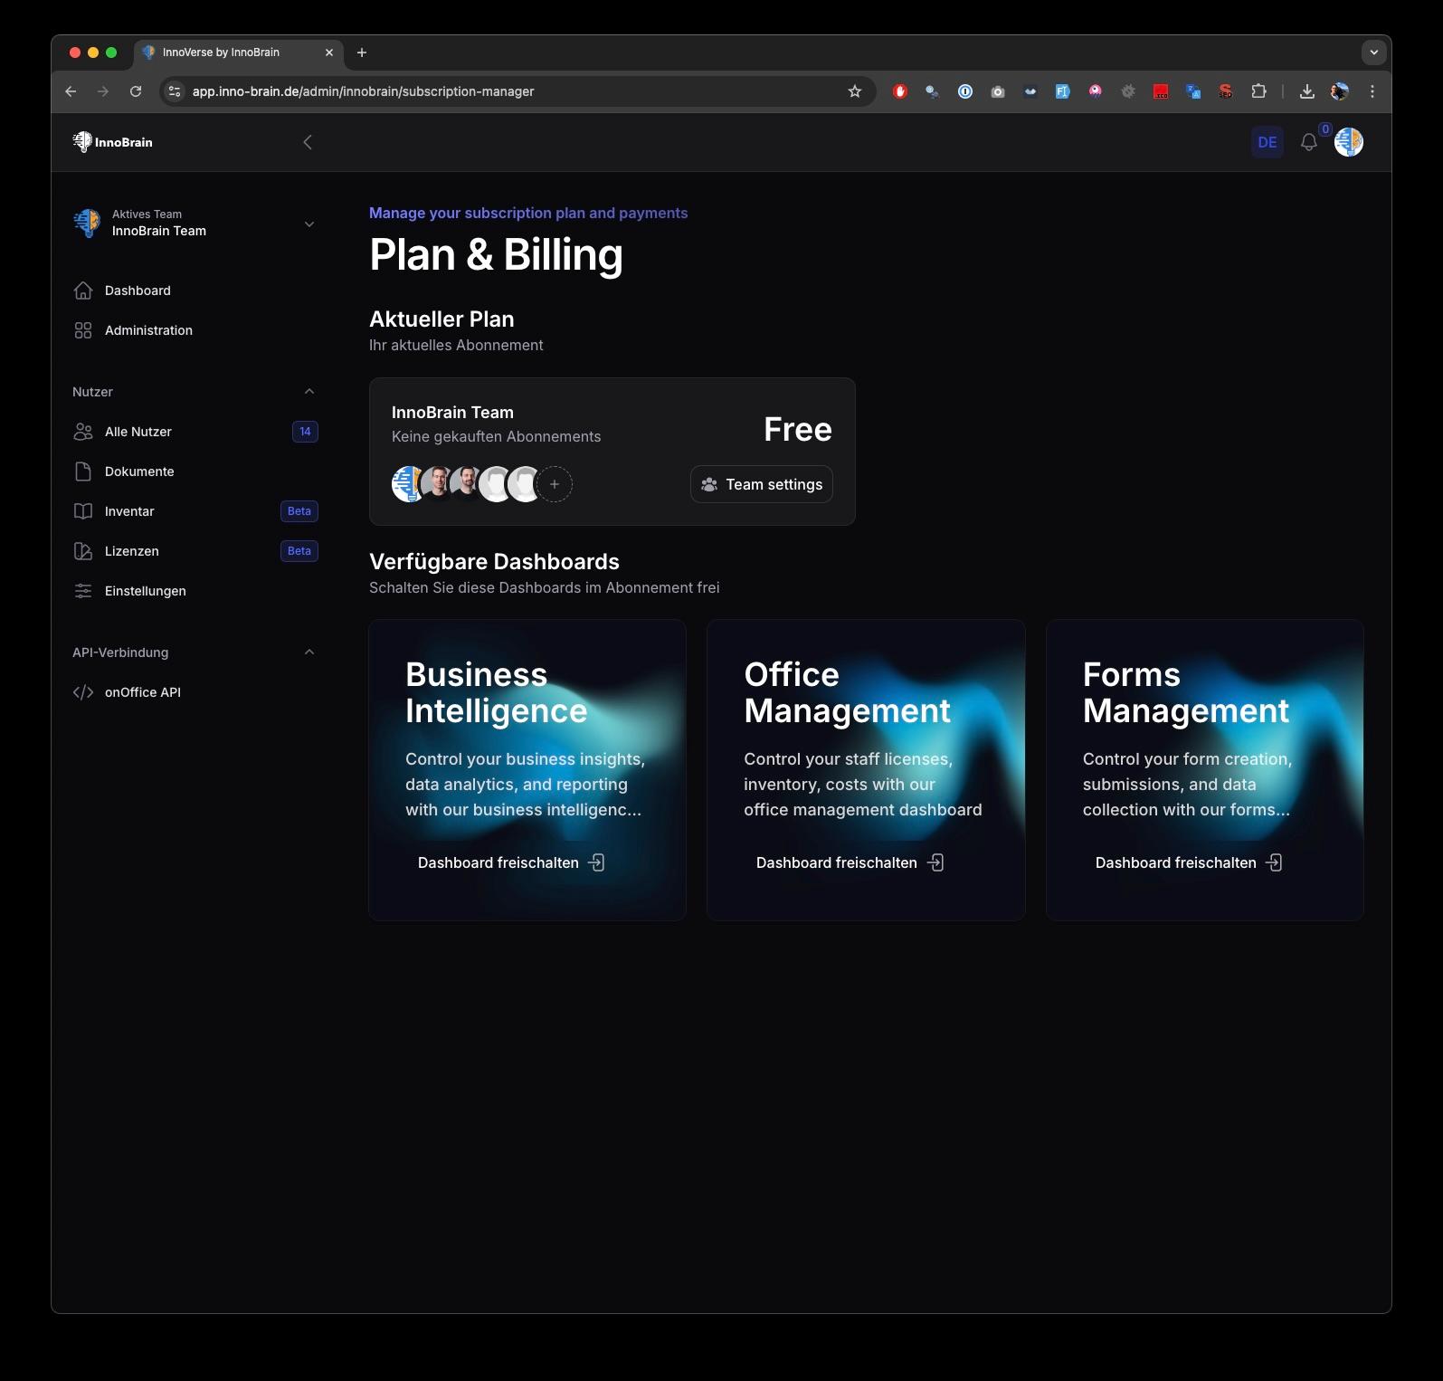View site information icon in address bar

(175, 91)
